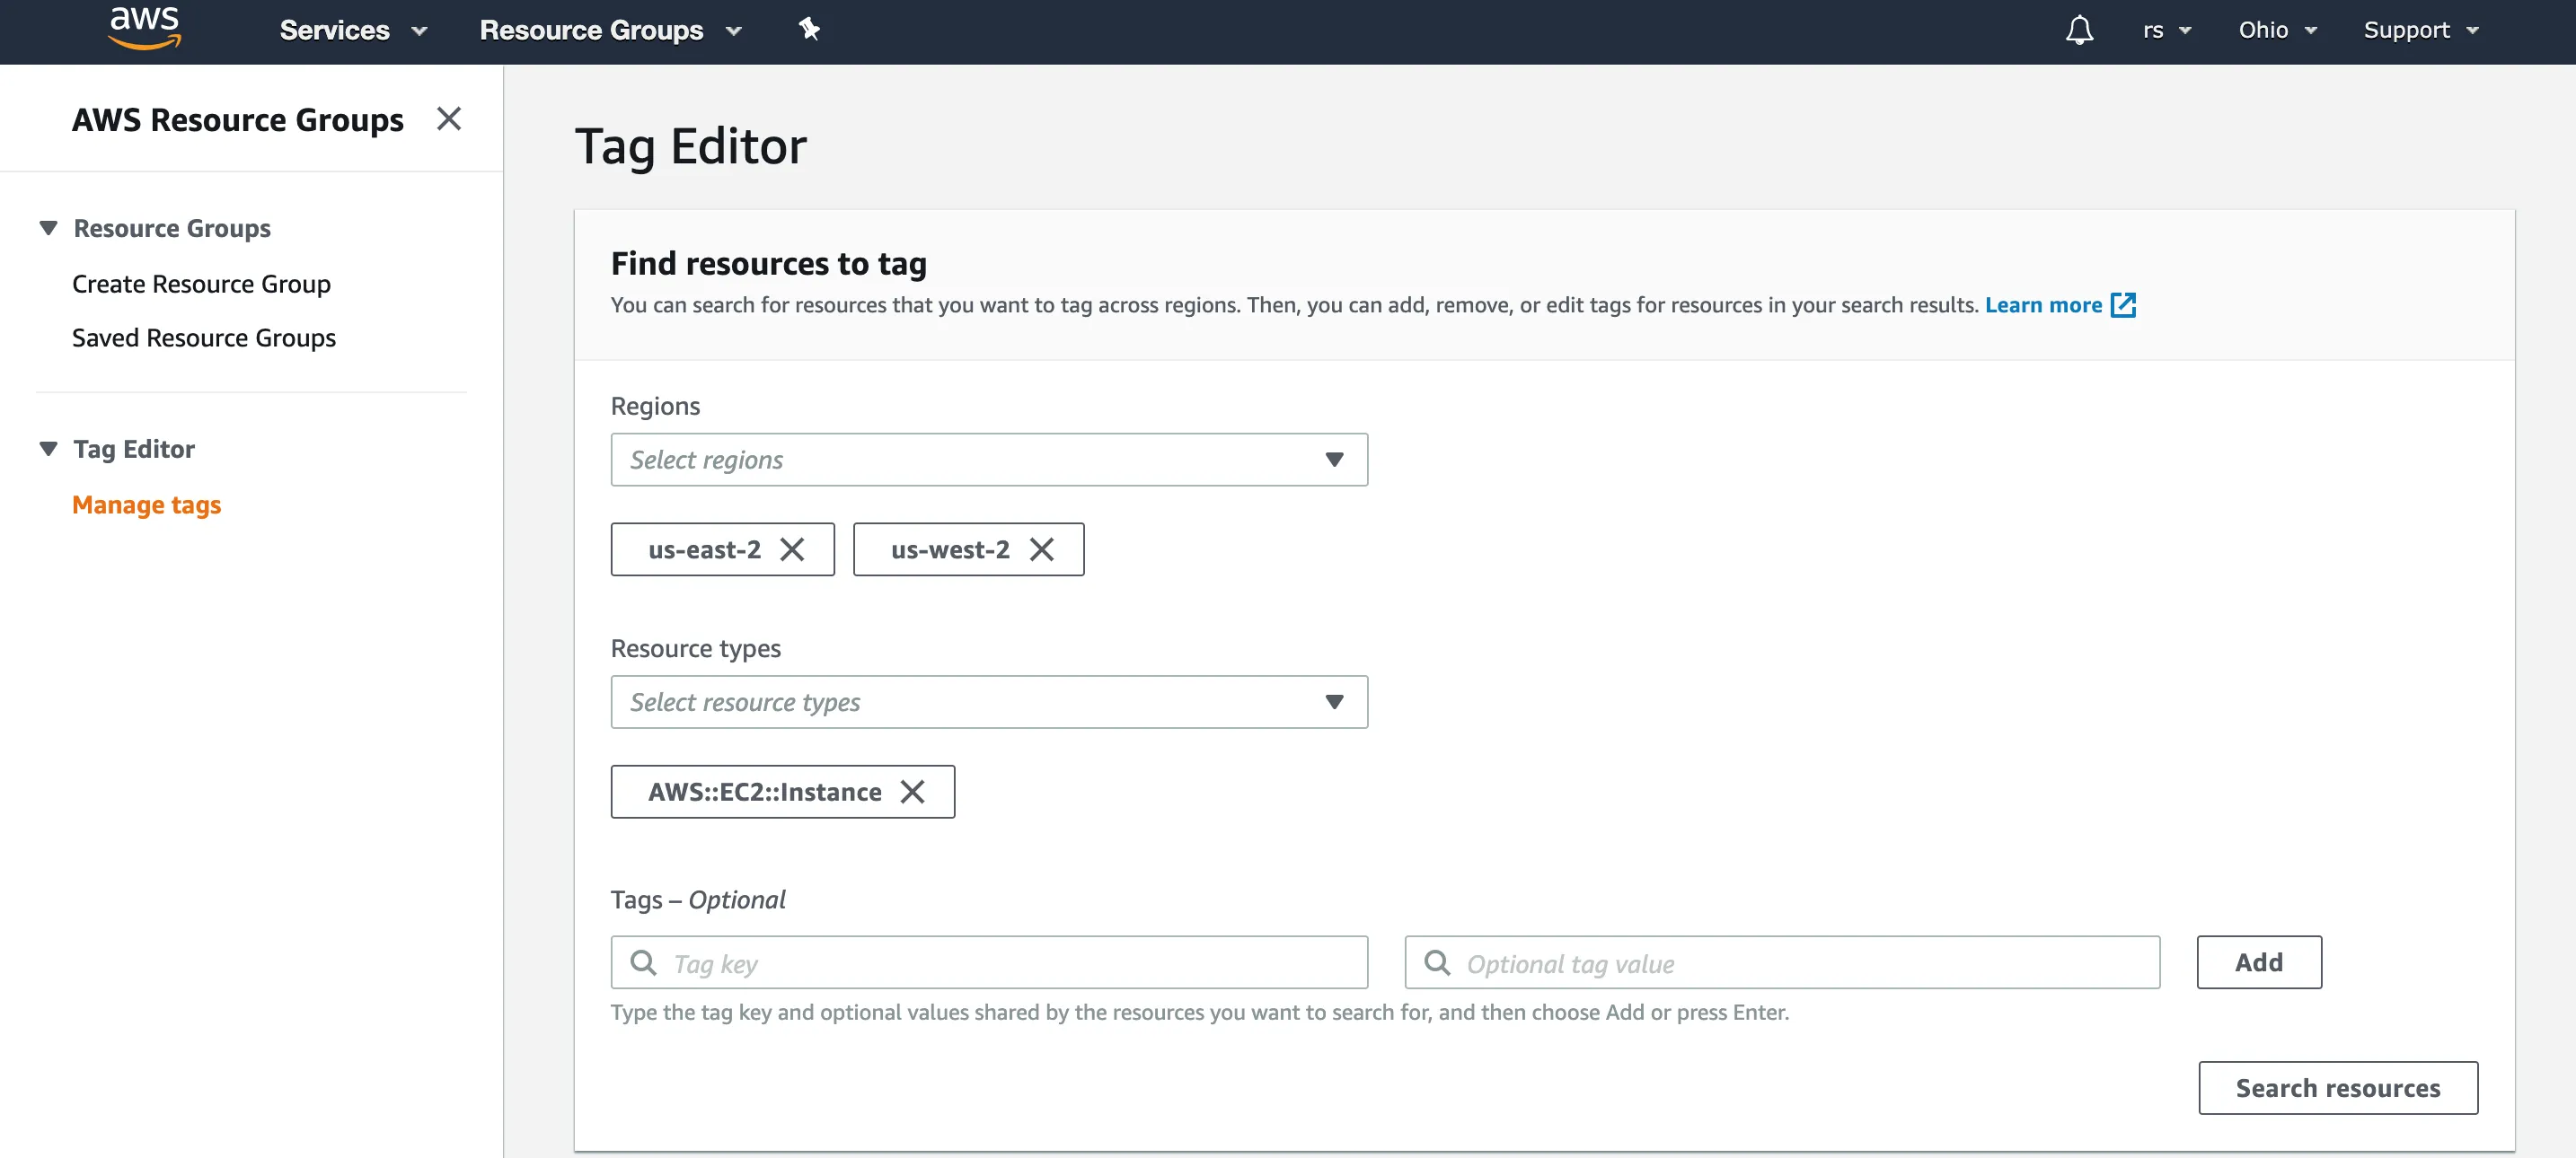Open the Select regions dropdown
The height and width of the screenshot is (1158, 2576).
988,460
